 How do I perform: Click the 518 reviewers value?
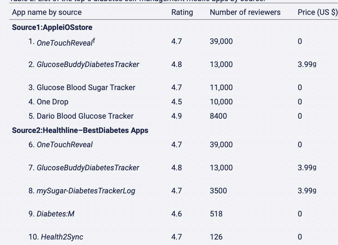click(x=216, y=214)
